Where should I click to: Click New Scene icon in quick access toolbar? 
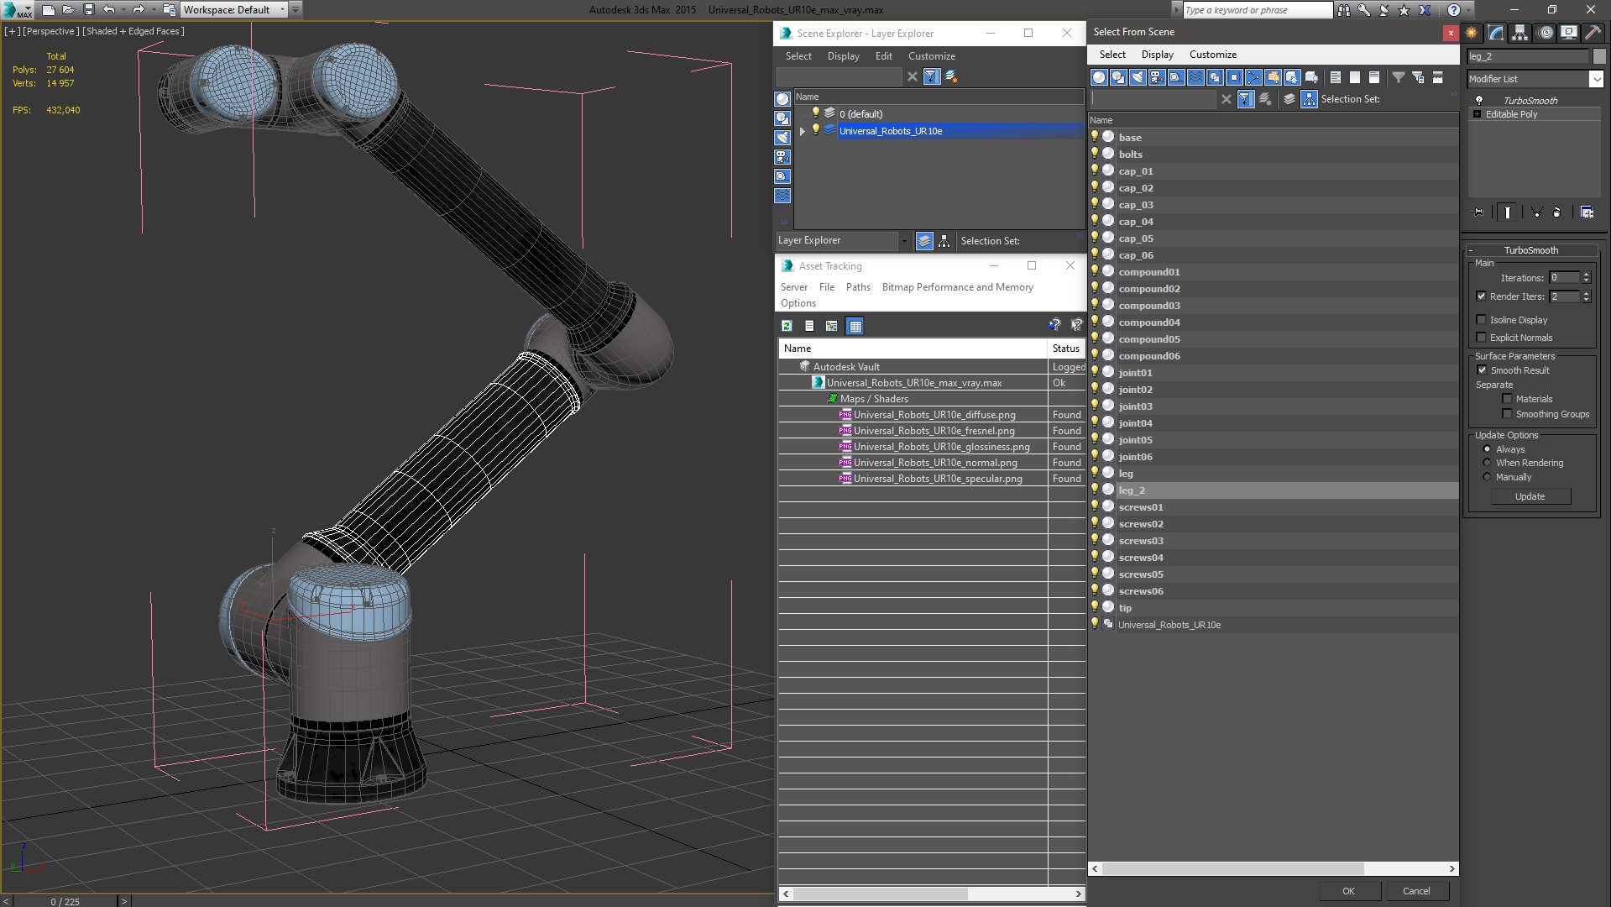[x=49, y=10]
